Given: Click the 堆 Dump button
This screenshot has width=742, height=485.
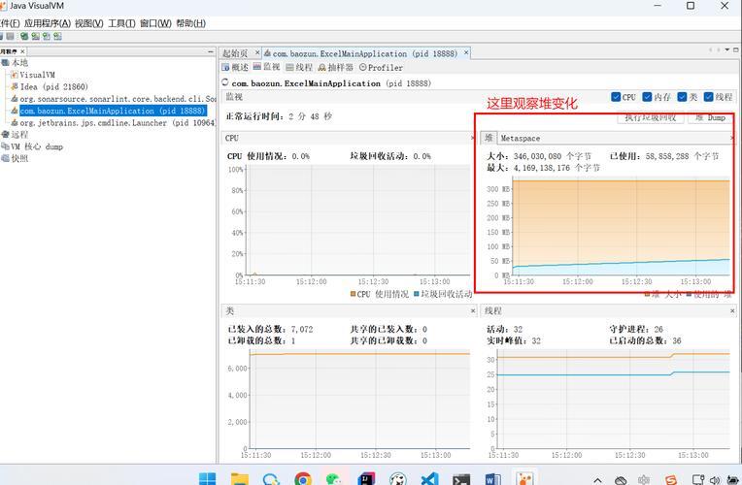Looking at the screenshot, I should [x=710, y=117].
